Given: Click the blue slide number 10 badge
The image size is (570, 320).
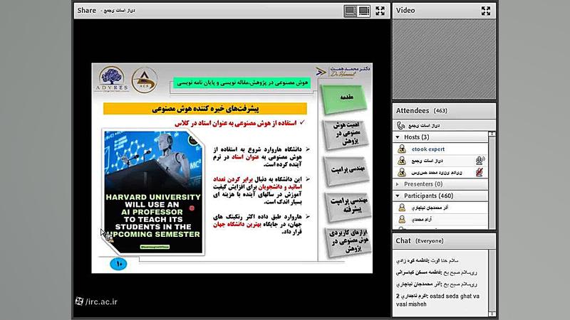Looking at the screenshot, I should click(x=118, y=264).
